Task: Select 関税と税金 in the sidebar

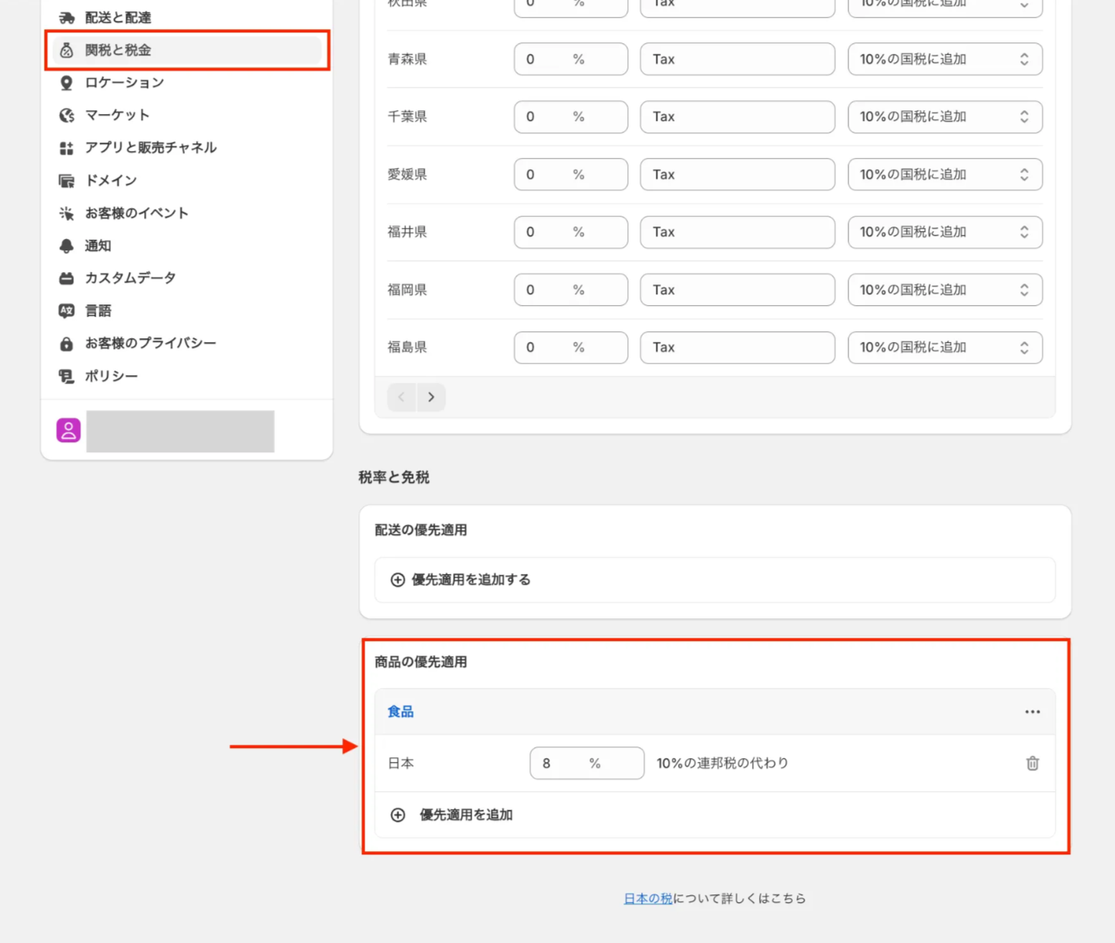Action: point(187,50)
